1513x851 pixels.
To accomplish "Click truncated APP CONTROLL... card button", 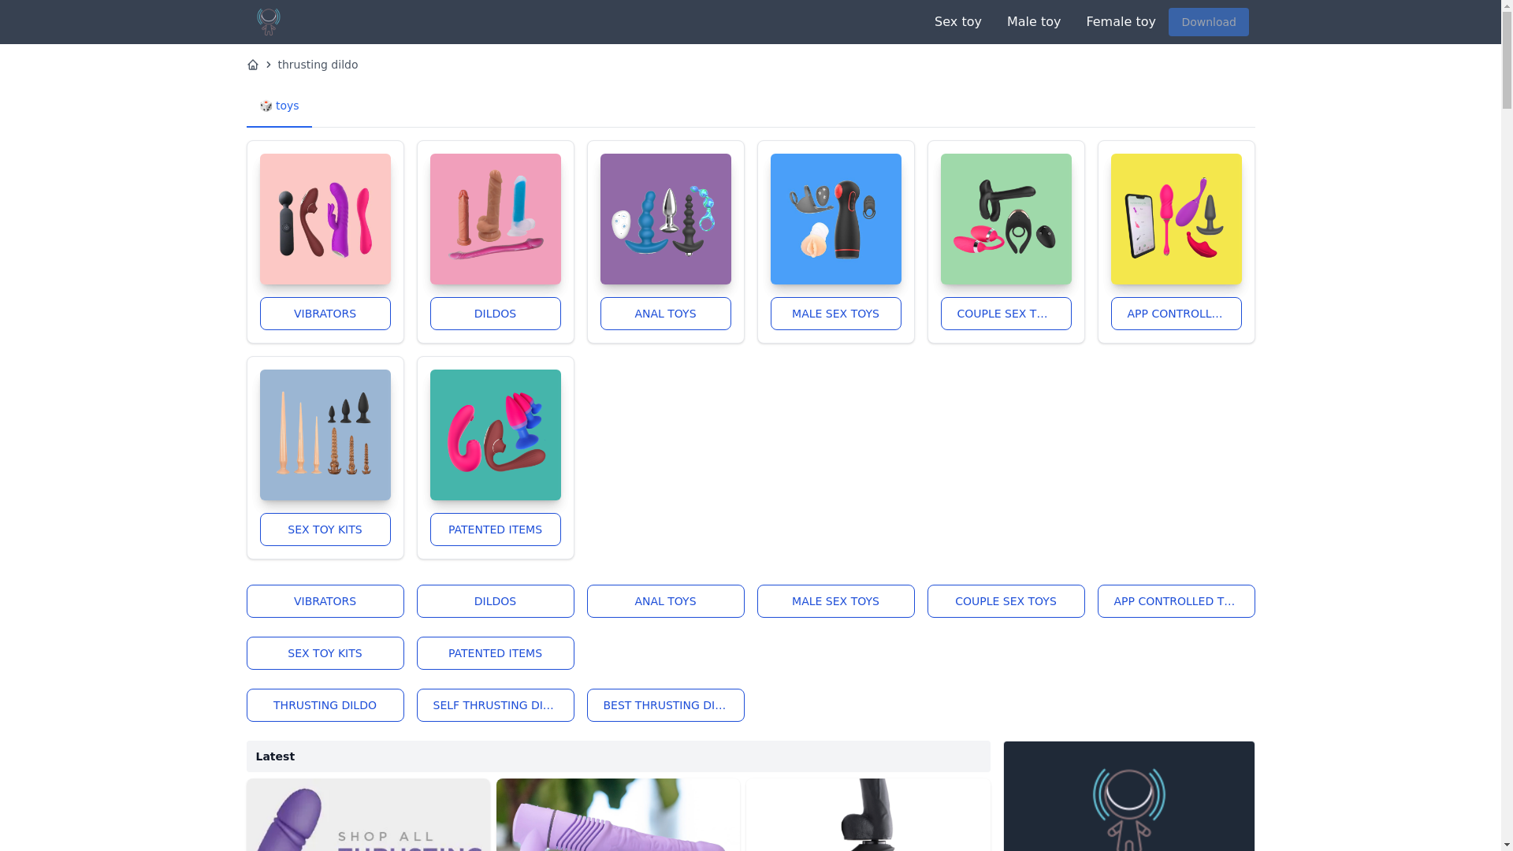I will click(x=1176, y=314).
